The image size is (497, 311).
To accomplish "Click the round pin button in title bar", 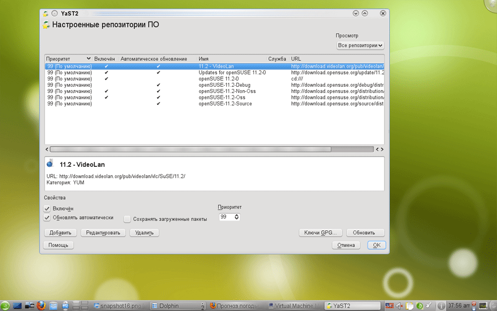I will tap(55, 13).
